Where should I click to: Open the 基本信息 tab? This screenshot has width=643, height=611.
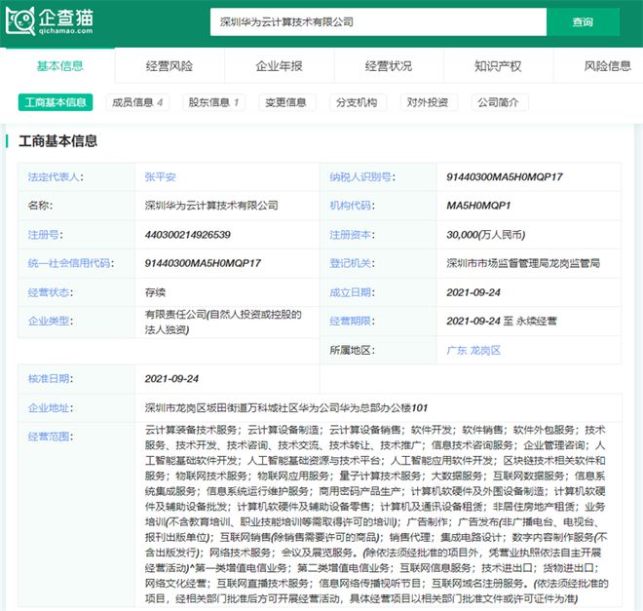click(x=59, y=66)
